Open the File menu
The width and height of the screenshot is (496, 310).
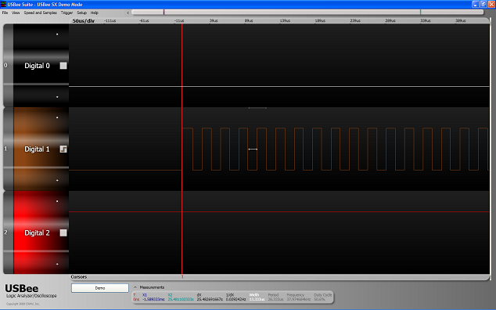pos(5,13)
